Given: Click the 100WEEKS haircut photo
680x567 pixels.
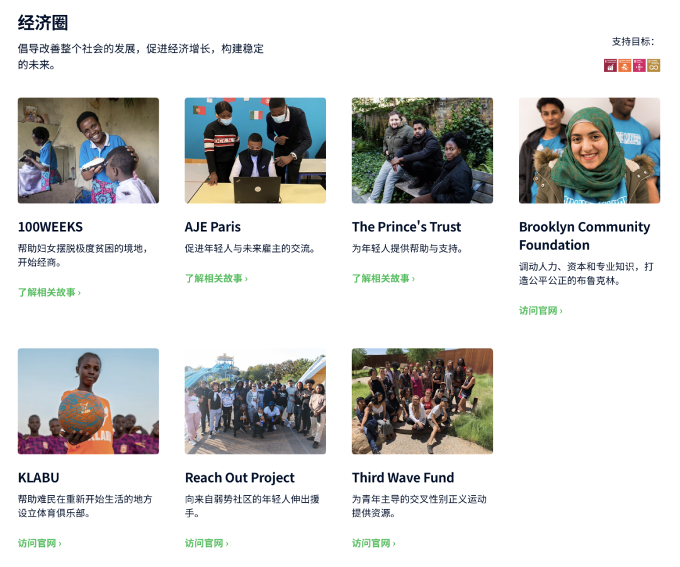Looking at the screenshot, I should (x=89, y=151).
